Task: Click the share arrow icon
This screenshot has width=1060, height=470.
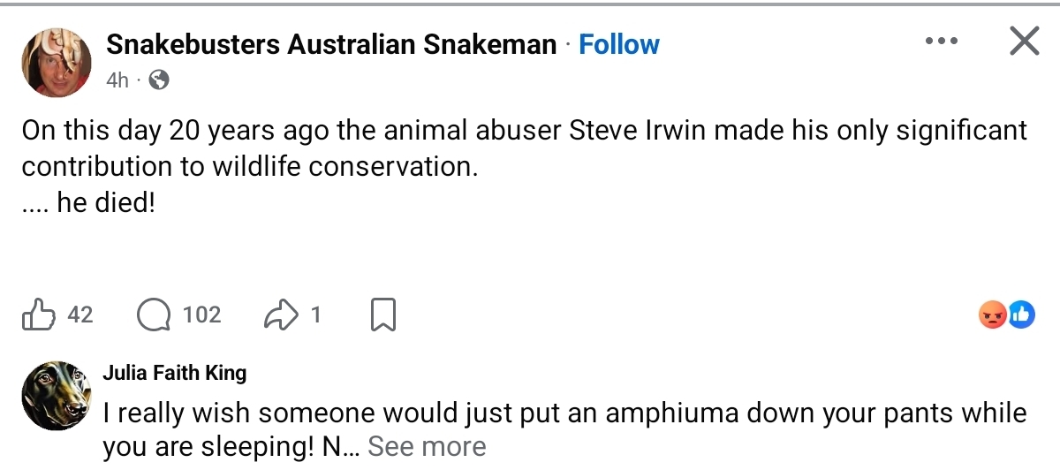Action: coord(283,315)
